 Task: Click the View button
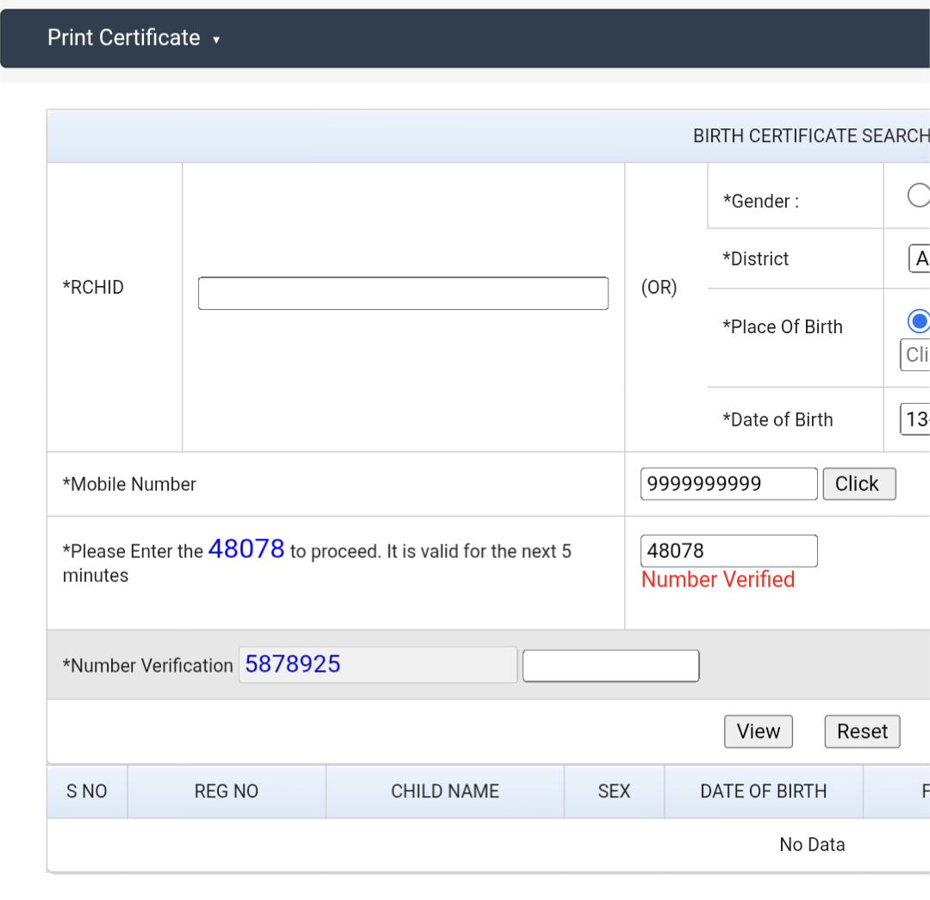(758, 732)
